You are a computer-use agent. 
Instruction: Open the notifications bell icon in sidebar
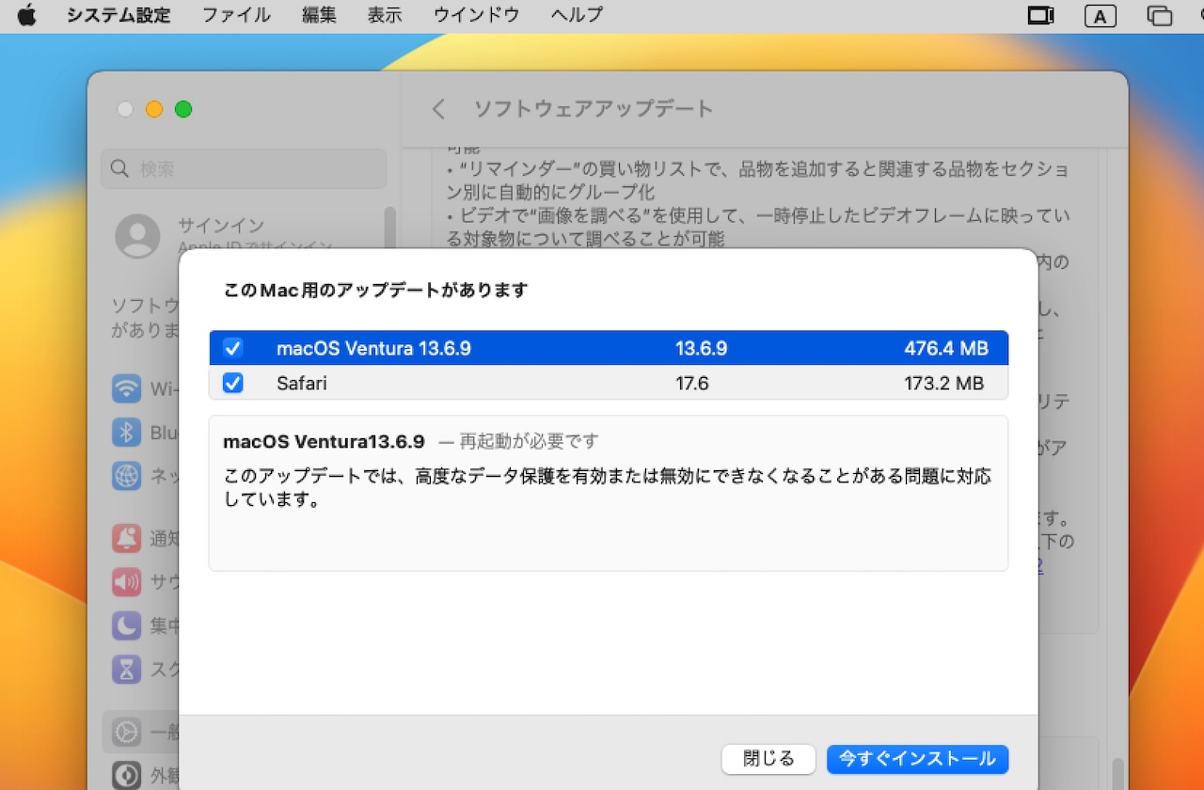click(x=126, y=538)
